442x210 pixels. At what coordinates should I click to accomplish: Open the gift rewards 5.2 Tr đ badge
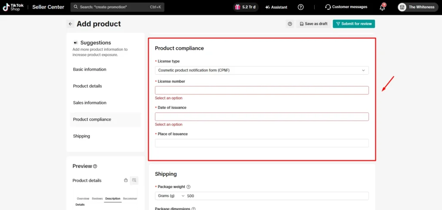pos(245,7)
